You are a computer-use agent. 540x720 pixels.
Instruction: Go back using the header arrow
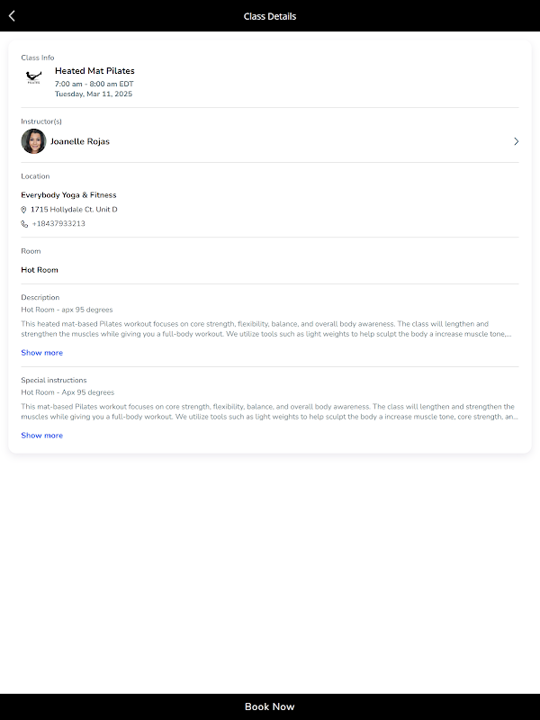pyautogui.click(x=12, y=15)
